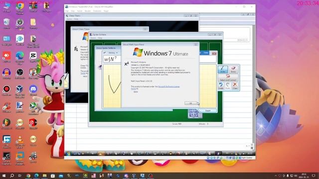319x179 pixels.
Task: Open Microsoft Store from the host taskbar
Action: (x=53, y=176)
